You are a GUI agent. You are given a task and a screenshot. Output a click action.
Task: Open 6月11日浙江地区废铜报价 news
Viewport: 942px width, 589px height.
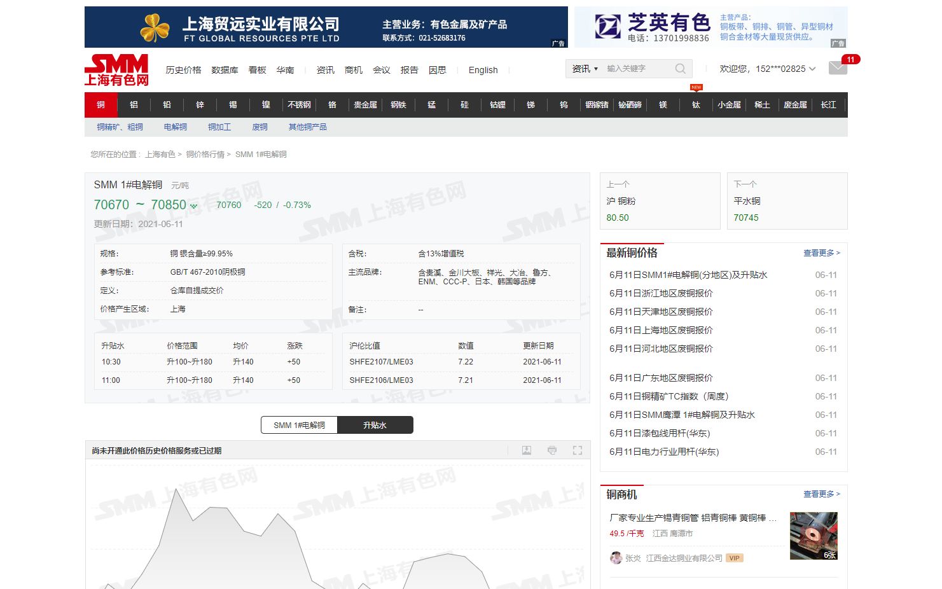coord(661,294)
